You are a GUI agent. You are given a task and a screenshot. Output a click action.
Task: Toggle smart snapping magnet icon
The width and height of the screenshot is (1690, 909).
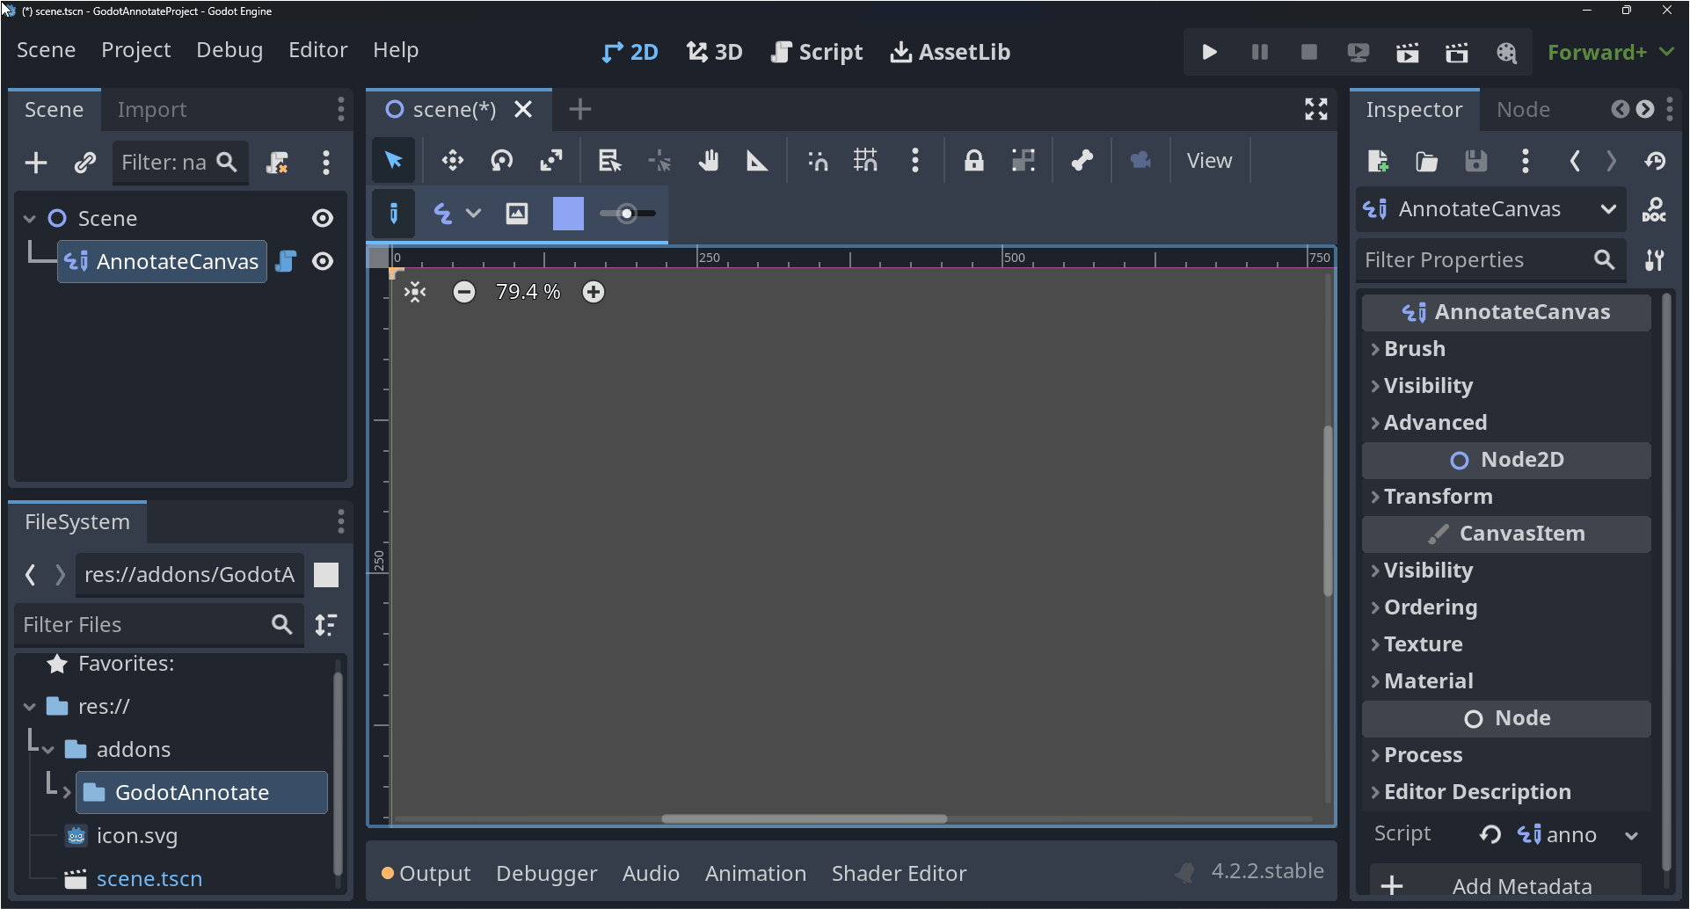click(818, 161)
